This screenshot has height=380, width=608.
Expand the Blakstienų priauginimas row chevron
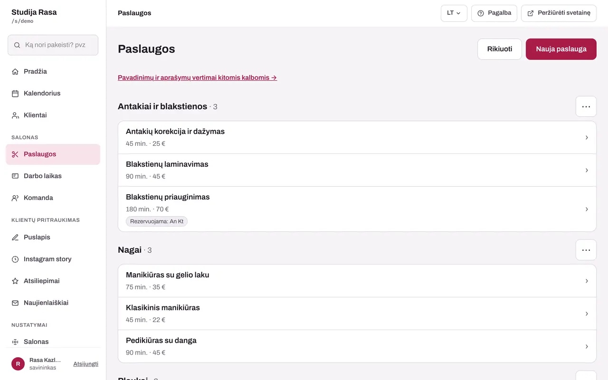(587, 209)
